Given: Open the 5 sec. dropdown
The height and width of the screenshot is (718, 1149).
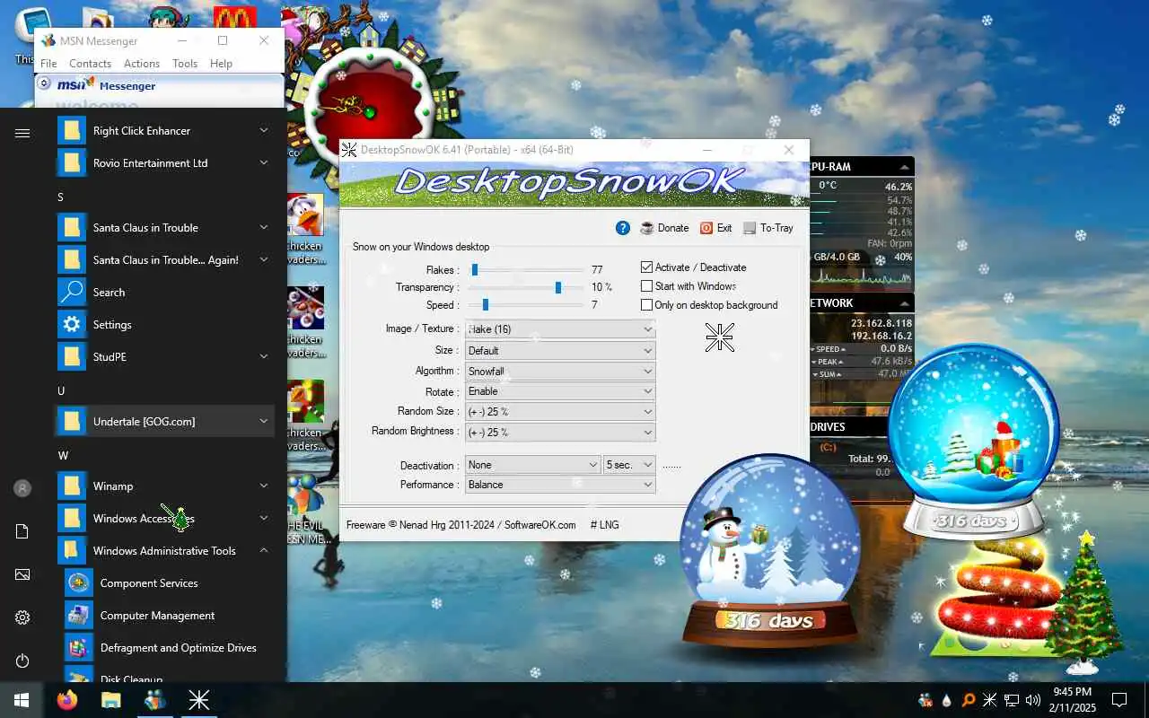Looking at the screenshot, I should 629,465.
